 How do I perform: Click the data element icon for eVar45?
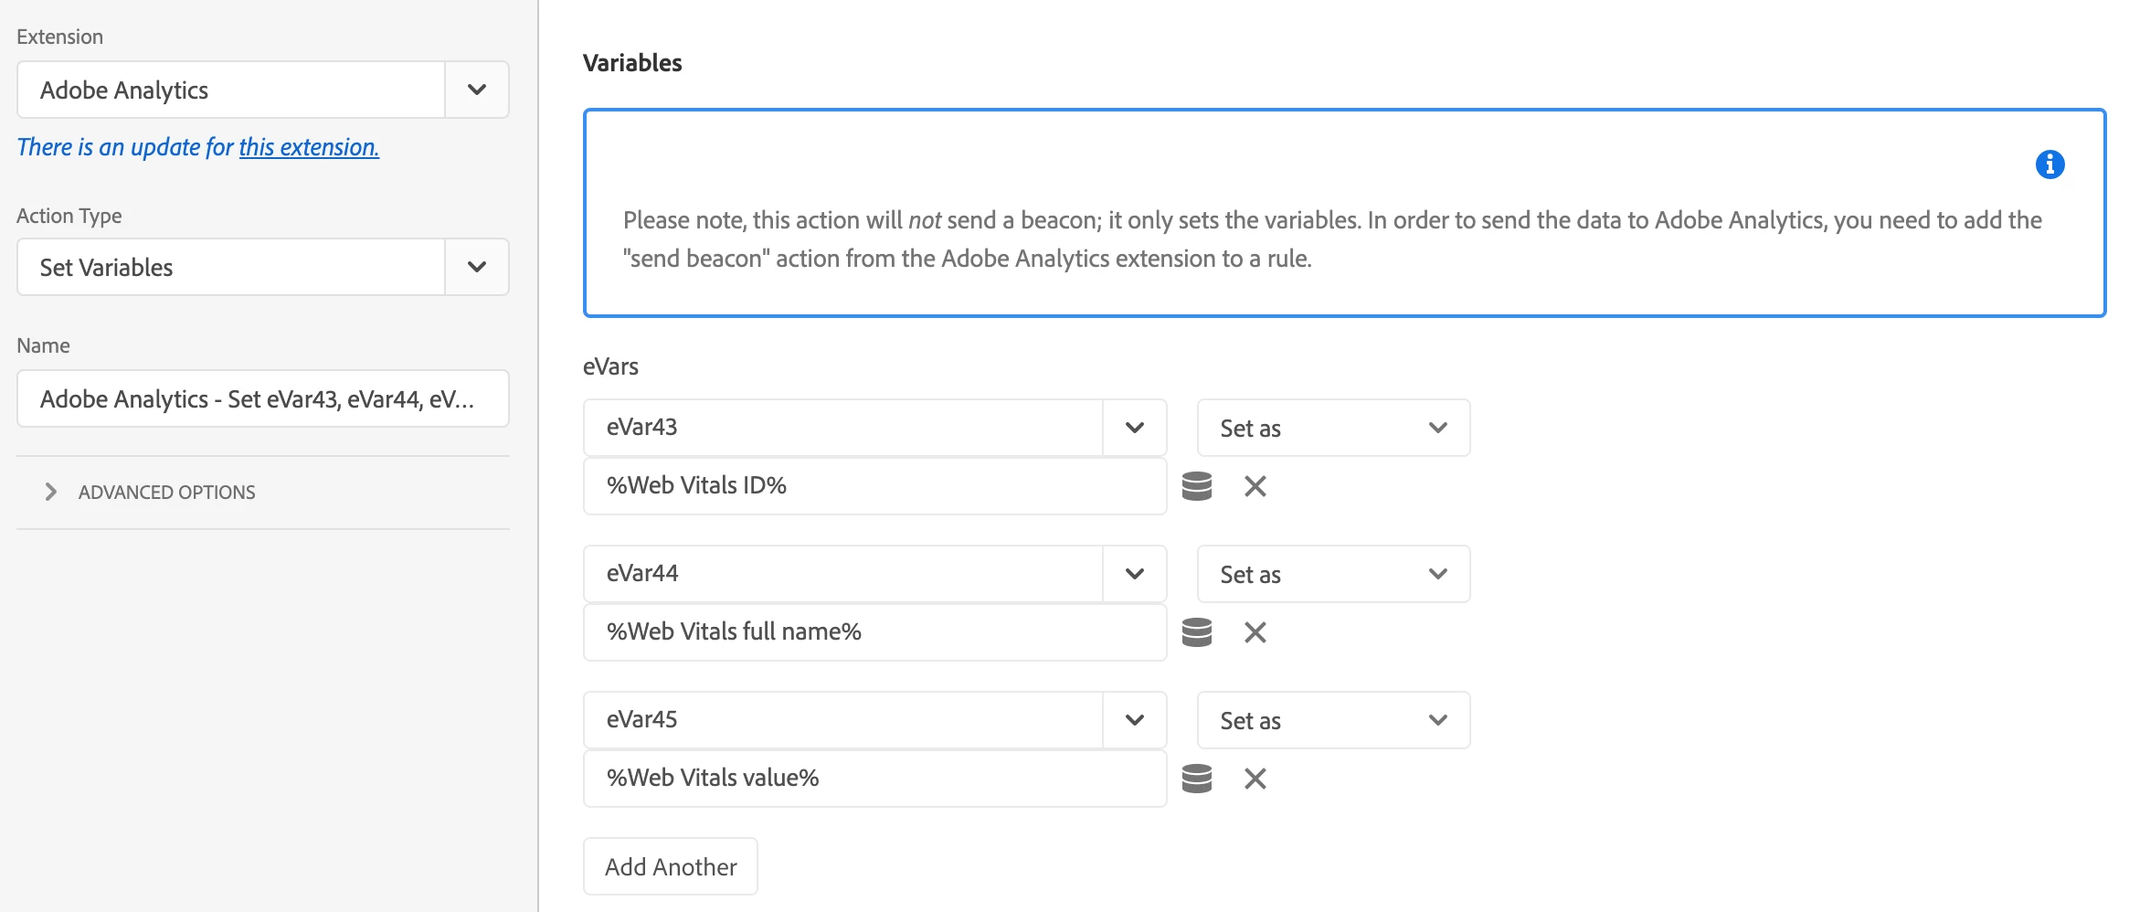click(1196, 779)
